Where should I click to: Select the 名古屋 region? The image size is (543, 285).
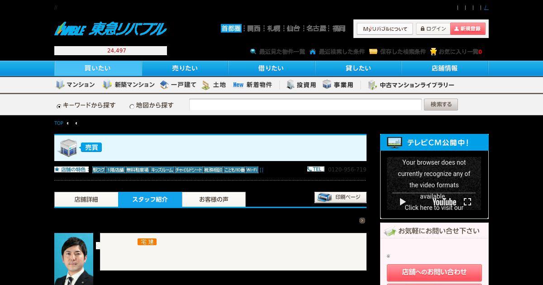[x=316, y=28]
